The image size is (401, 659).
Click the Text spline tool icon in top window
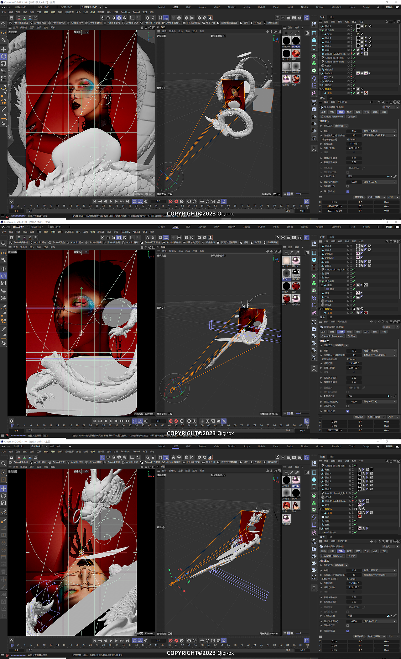pyautogui.click(x=314, y=47)
